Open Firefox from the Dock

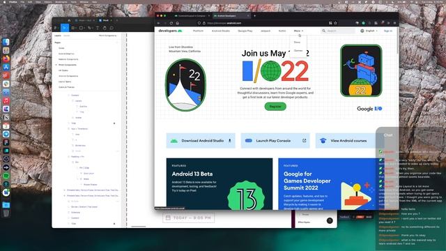click(x=6, y=59)
